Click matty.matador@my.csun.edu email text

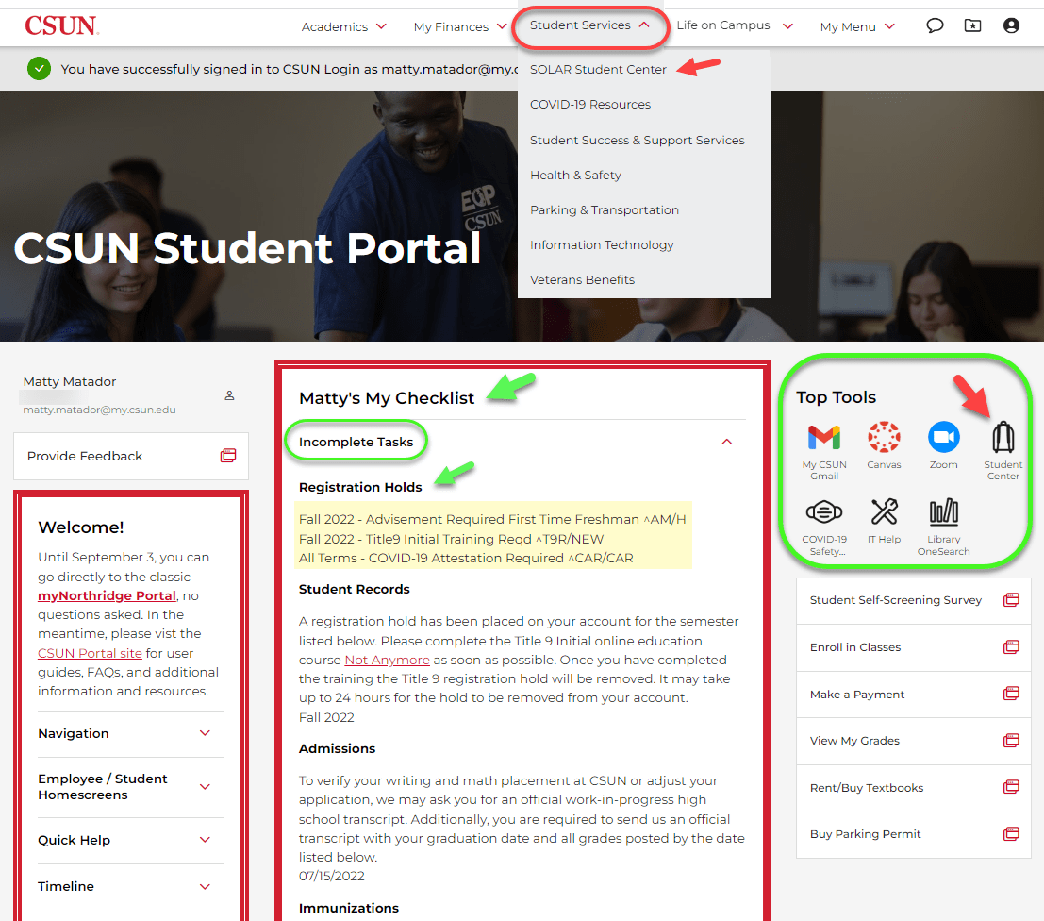pos(99,410)
